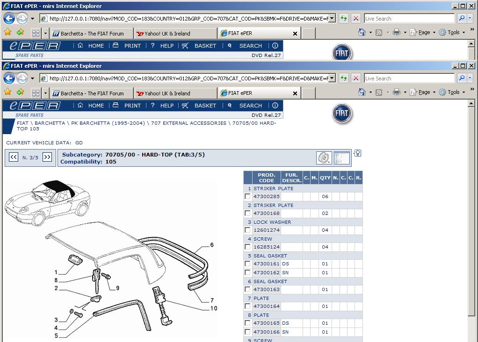Go to next table with >> button

47,157
